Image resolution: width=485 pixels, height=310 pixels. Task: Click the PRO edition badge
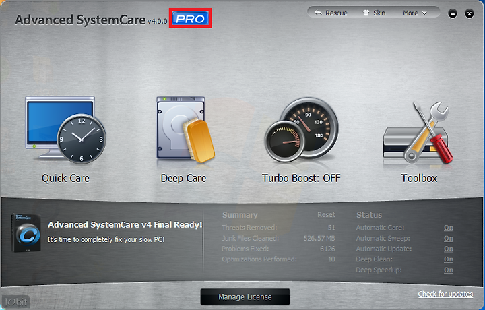(x=190, y=19)
